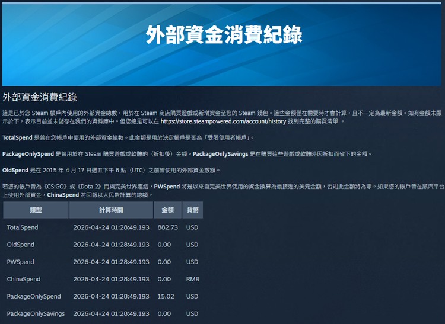
Task: Click the timestamp in the TotalSpend row
Action: pyautogui.click(x=112, y=227)
